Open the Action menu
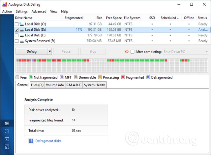Screen dimensions: 211x155 [x=7, y=12]
